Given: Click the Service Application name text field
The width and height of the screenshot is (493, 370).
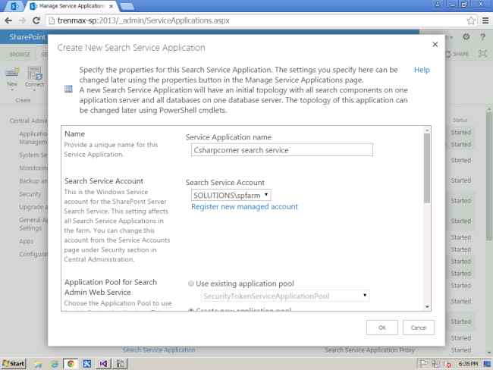Looking at the screenshot, I should click(282, 150).
